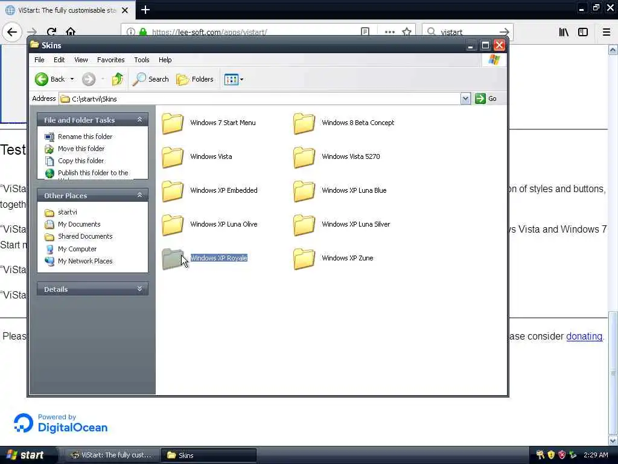Open the Back history dropdown arrow
Image resolution: width=618 pixels, height=464 pixels.
[72, 79]
